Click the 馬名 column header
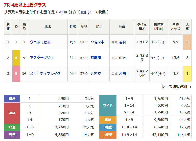 coord(48,26)
